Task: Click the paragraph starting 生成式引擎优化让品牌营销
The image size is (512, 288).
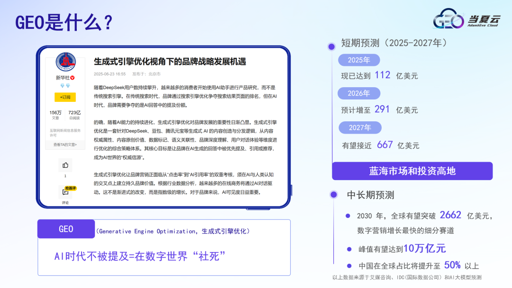Action: tap(183, 183)
